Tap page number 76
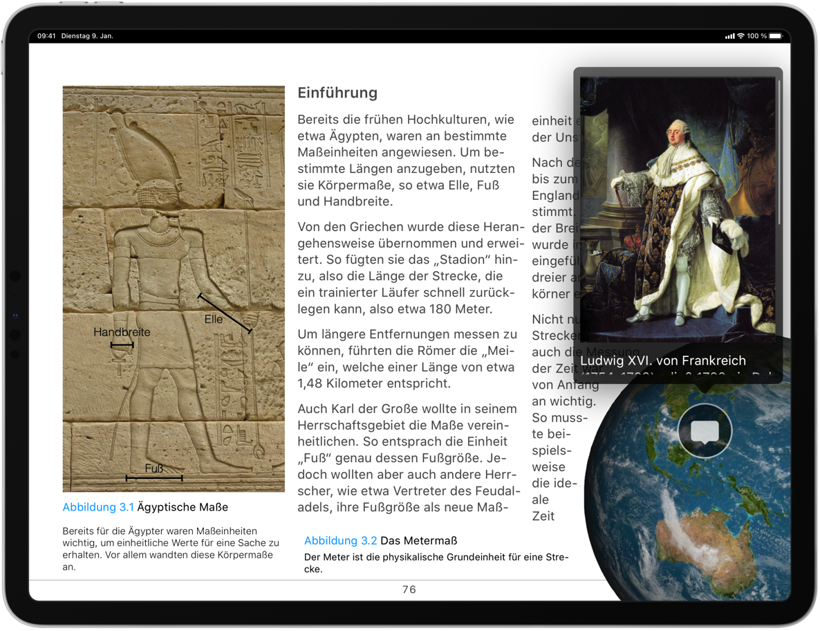820x631 pixels. point(409,589)
